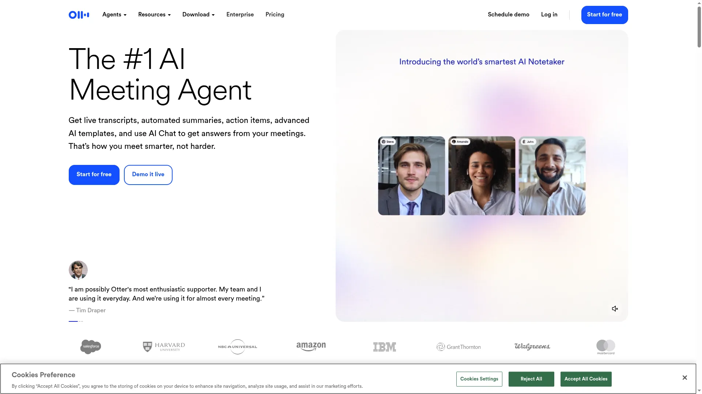The image size is (702, 394).
Task: Click the Amazon logo
Action: pos(311,347)
